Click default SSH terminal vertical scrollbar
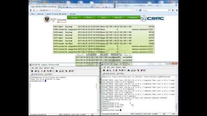 [x=176, y=94]
